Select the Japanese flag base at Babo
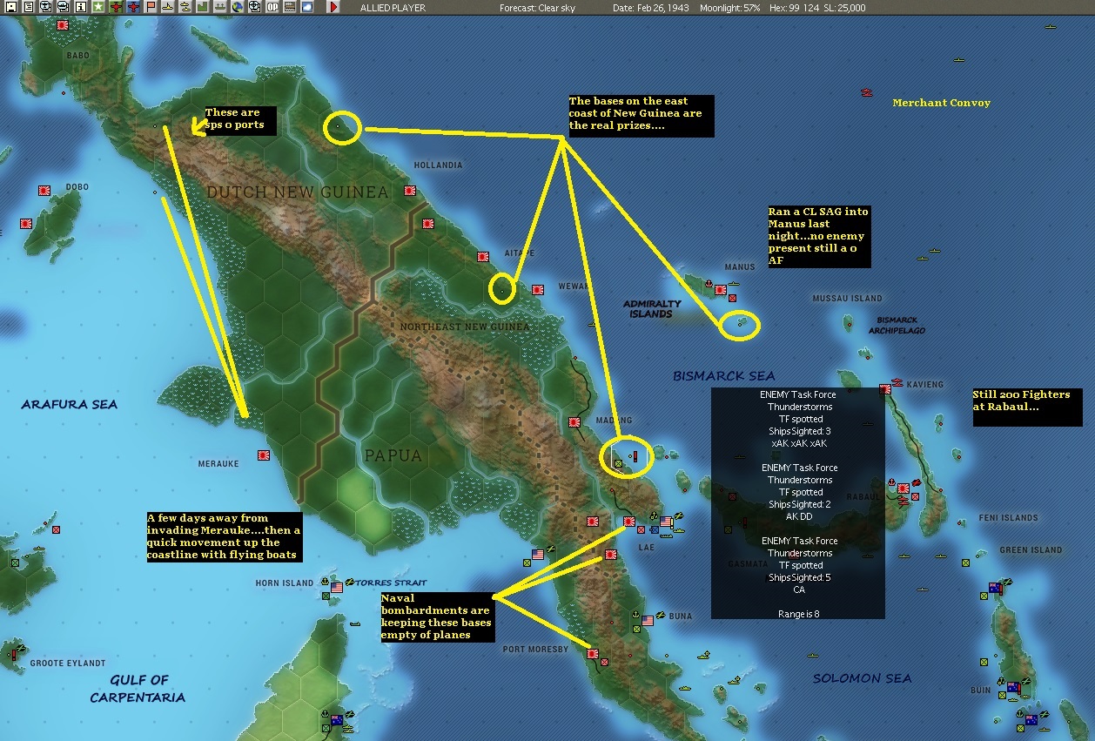Screen dimensions: 1095x741 click(63, 26)
